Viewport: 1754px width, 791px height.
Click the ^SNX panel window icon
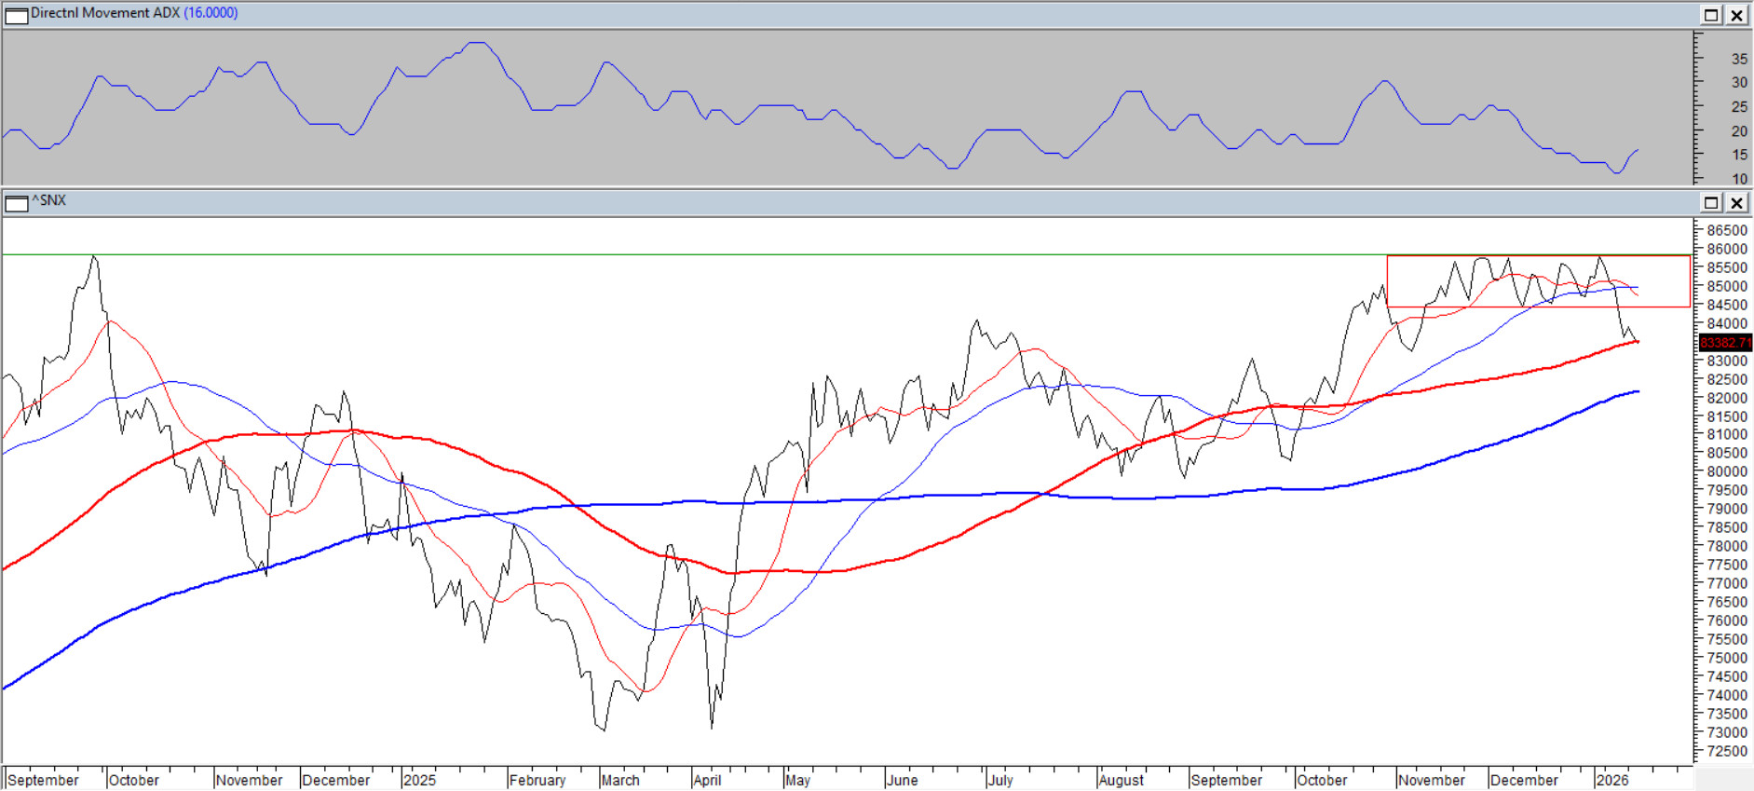point(17,202)
